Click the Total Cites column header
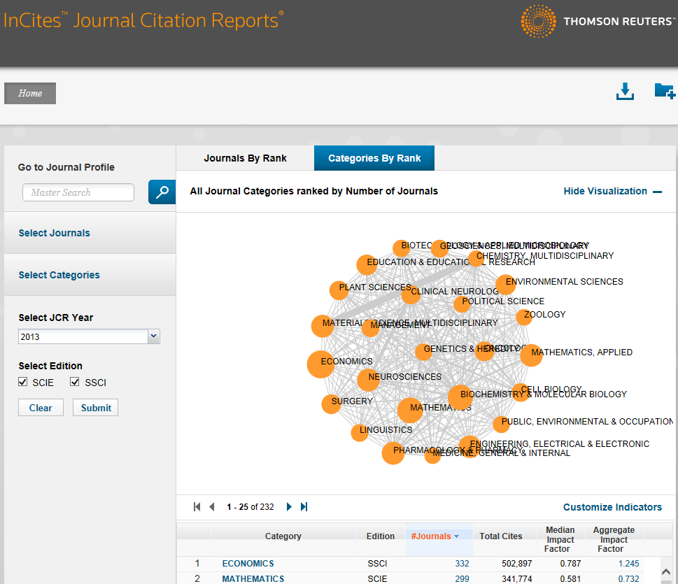The width and height of the screenshot is (678, 584). point(501,536)
